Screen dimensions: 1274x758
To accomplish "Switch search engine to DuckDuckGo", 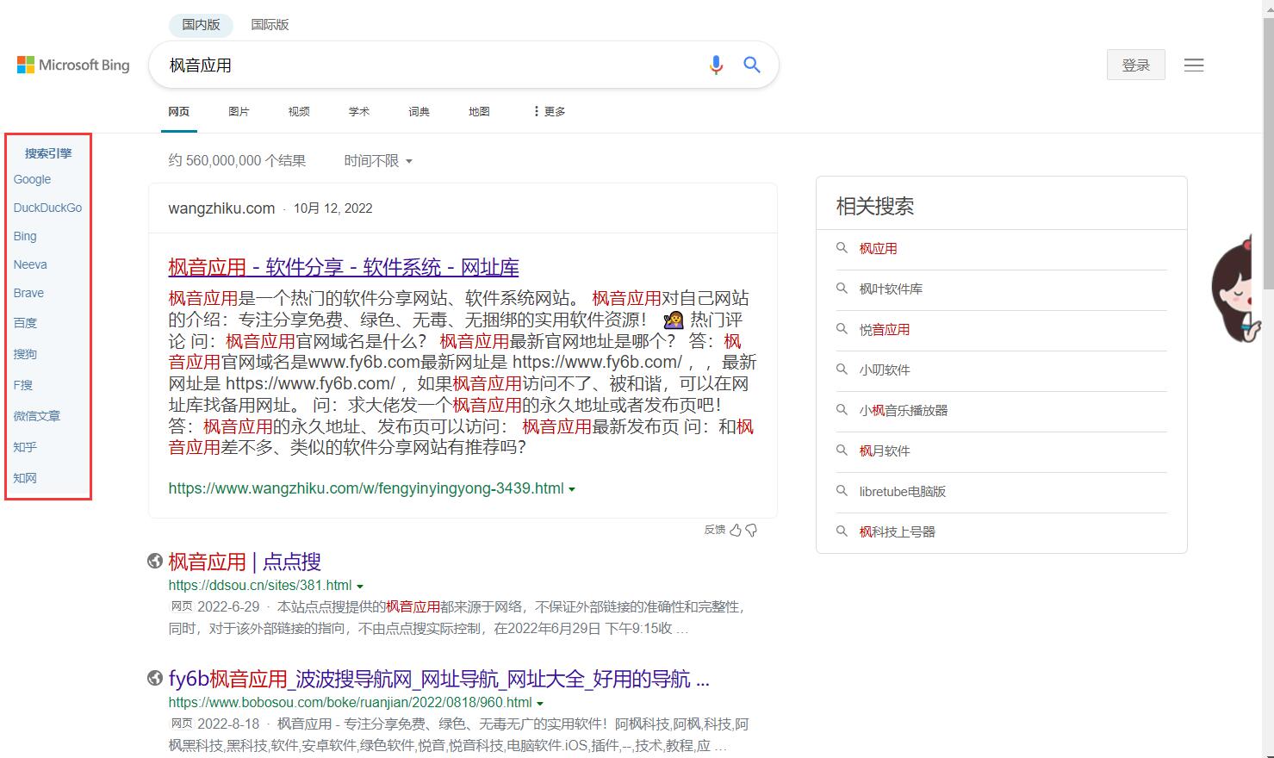I will point(48,208).
